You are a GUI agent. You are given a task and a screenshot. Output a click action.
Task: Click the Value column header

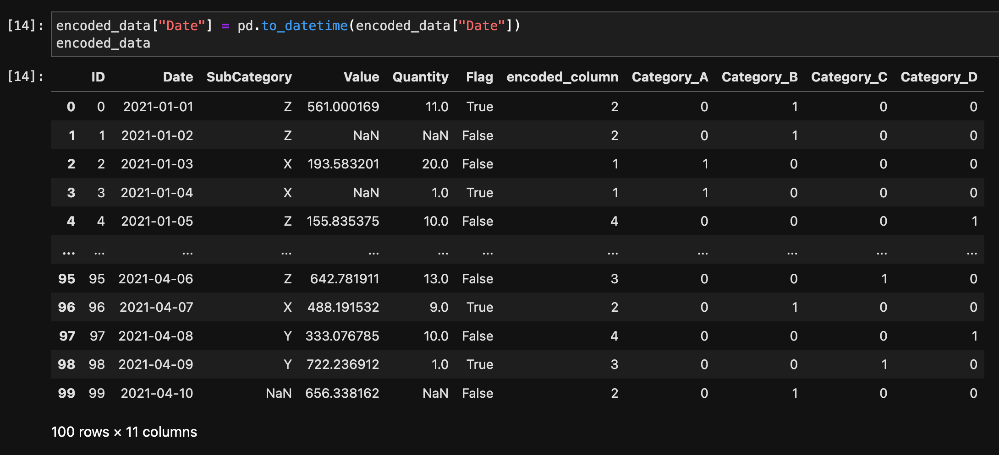coord(361,77)
